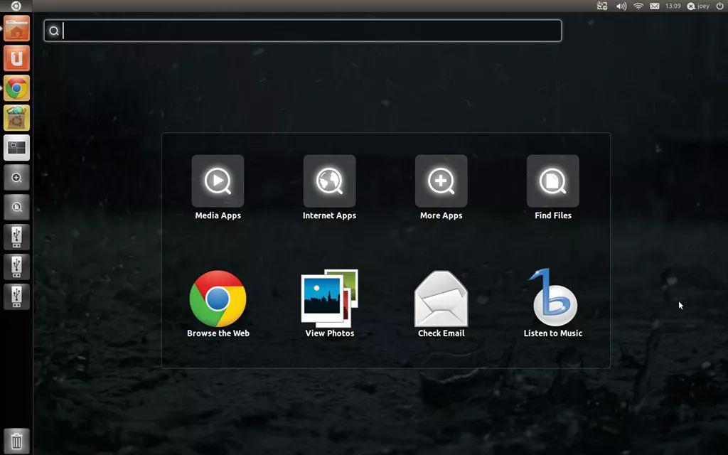Launch Browse the Web Chrome icon
Screen dimensions: 728x455
coord(218,299)
